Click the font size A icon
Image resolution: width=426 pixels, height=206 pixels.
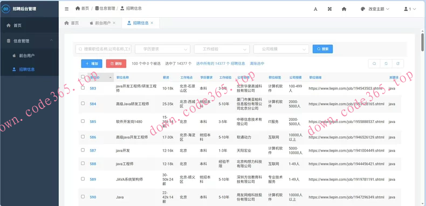pyautogui.click(x=315, y=9)
